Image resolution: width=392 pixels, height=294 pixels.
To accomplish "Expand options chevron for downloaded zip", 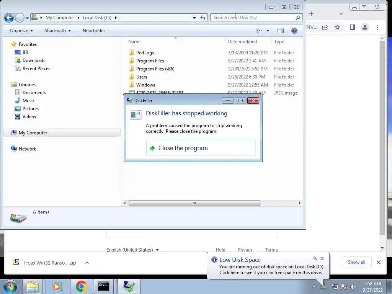I will click(87, 263).
